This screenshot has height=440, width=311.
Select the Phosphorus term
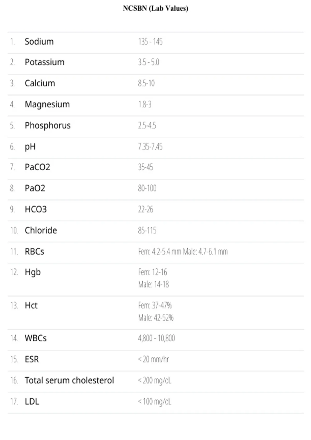coord(48,126)
